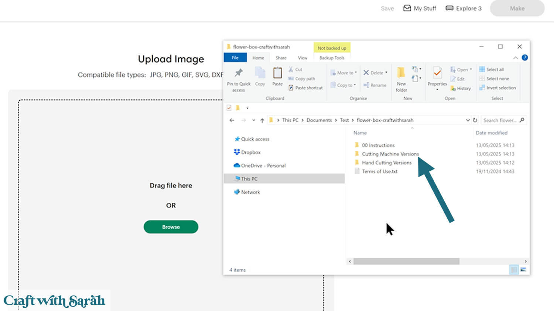
Task: Switch to the View ribbon tab
Action: click(302, 58)
